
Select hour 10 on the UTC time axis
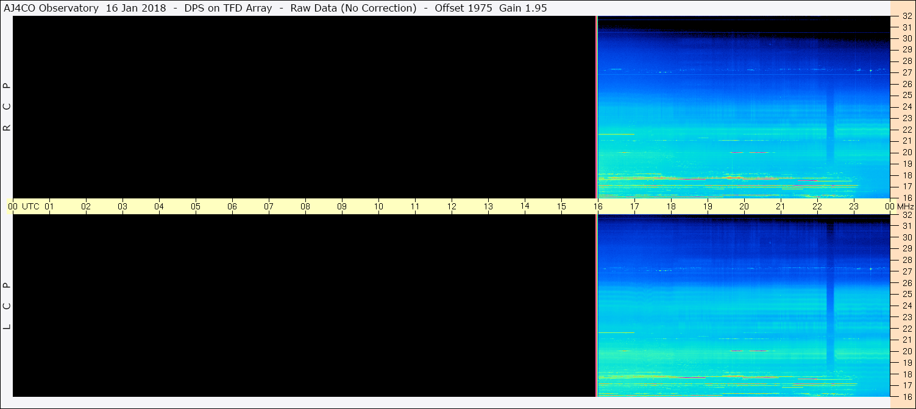378,206
